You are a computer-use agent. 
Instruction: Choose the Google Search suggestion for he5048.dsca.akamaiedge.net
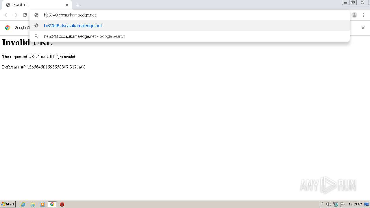pyautogui.click(x=189, y=36)
